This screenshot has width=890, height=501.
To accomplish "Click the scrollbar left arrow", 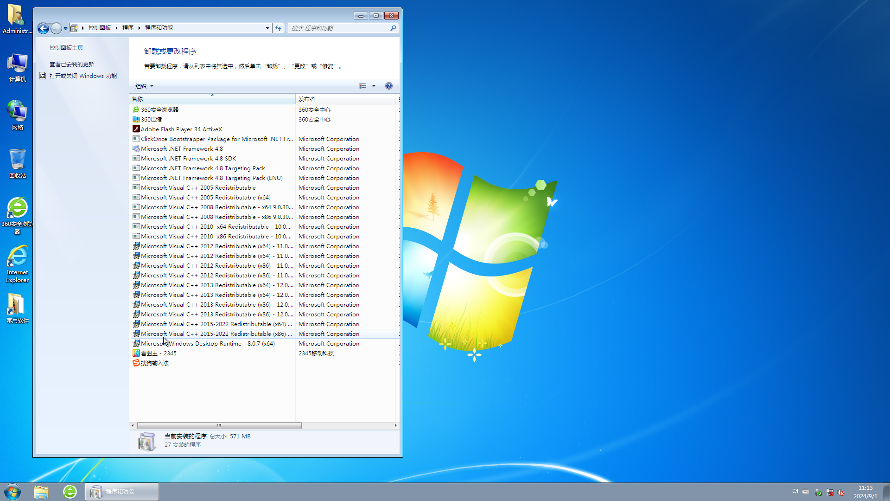I will point(133,425).
